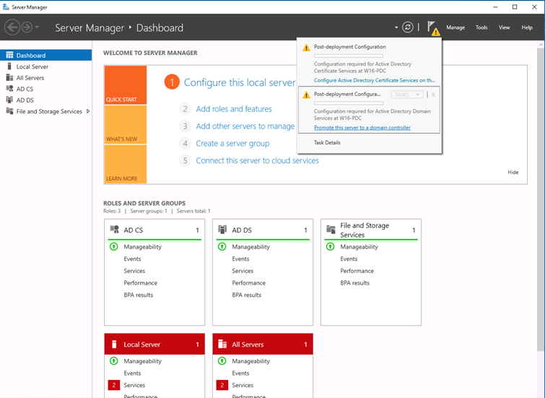Select AD DS in the navigation pane
Viewport: 545px width, 398px height.
(46, 100)
